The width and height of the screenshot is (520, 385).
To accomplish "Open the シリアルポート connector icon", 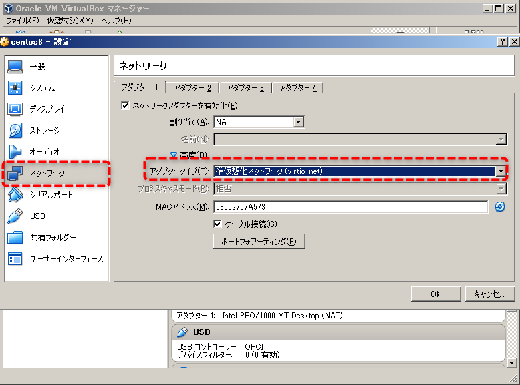I will pos(15,194).
